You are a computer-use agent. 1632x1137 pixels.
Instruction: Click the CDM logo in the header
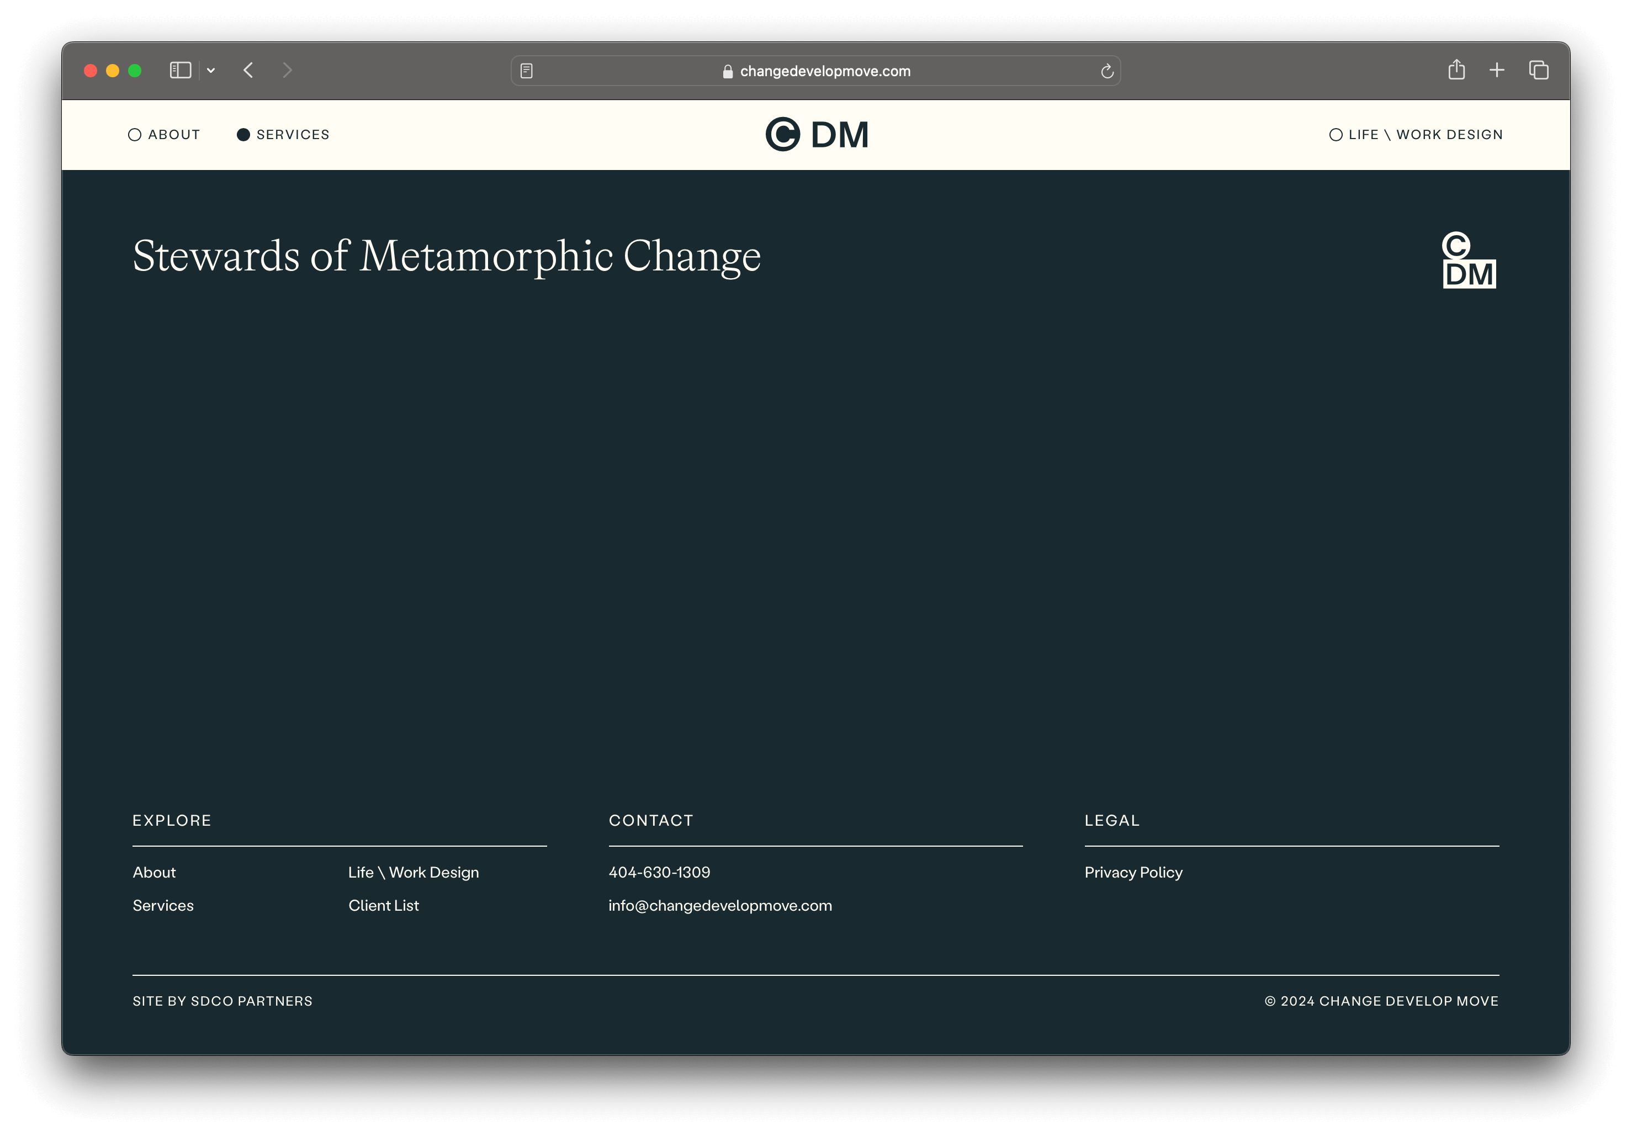816,134
